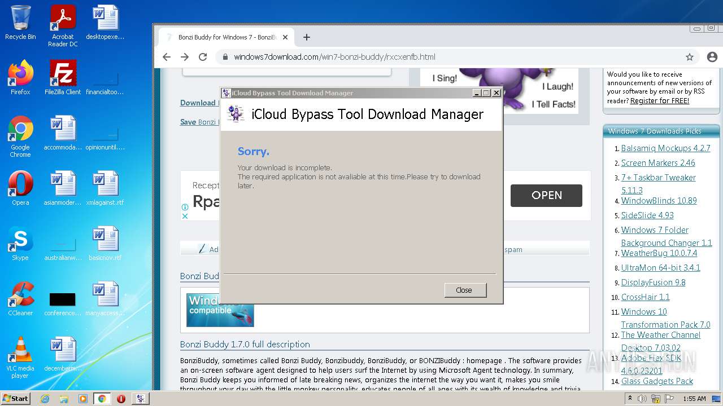Switch to Chrome via taskbar icon
Image resolution: width=723 pixels, height=406 pixels.
click(102, 399)
